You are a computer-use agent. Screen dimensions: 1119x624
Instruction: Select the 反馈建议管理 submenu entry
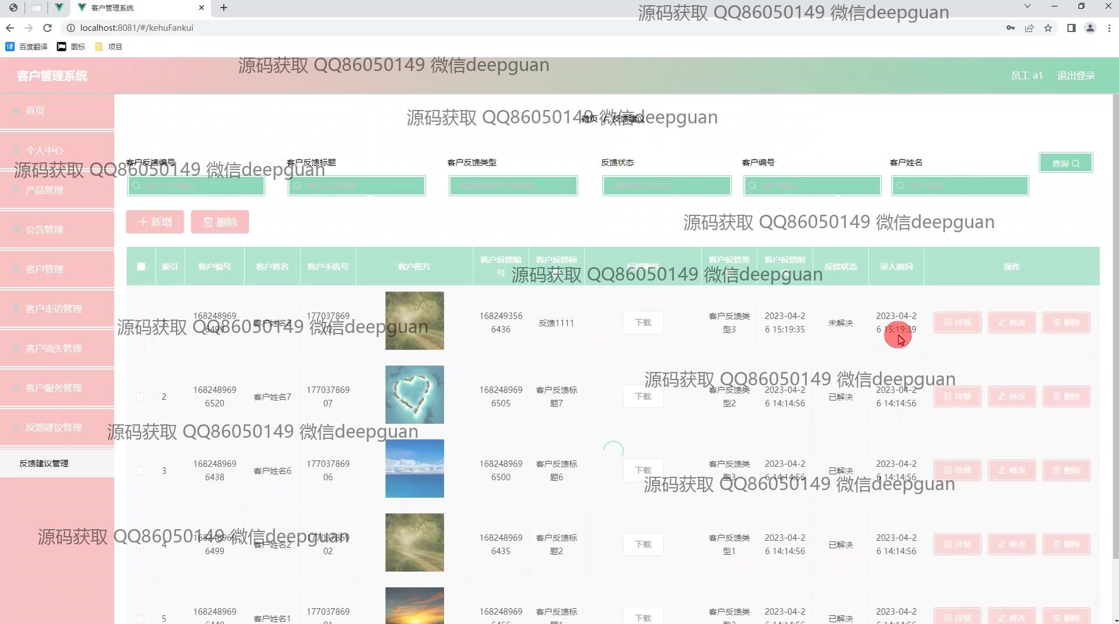tap(44, 463)
